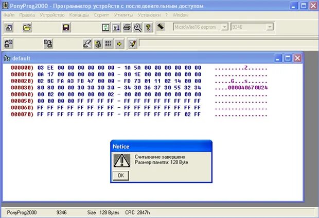Open the Утилиты menu
This screenshot has width=319, height=218.
point(123,15)
